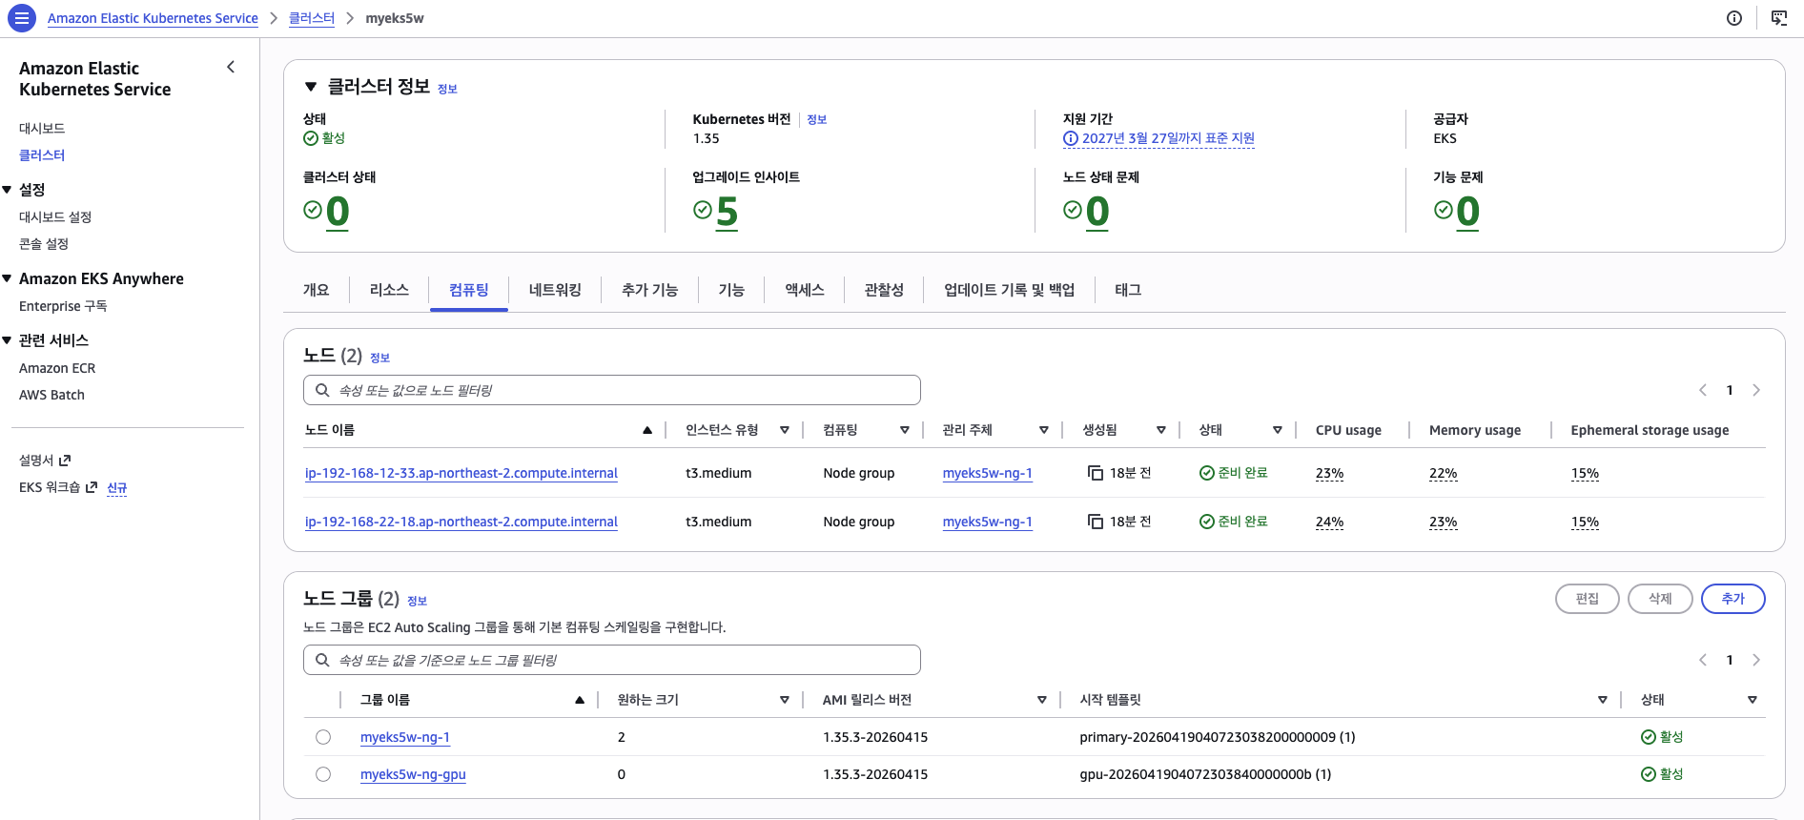Open node ip-192-168-22-18 details link
The image size is (1804, 820).
coord(461,522)
